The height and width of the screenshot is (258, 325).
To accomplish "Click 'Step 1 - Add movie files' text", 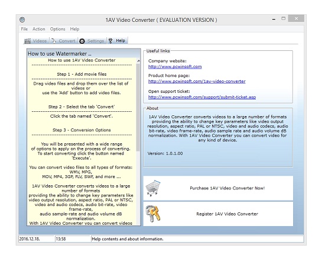I will tap(82, 74).
